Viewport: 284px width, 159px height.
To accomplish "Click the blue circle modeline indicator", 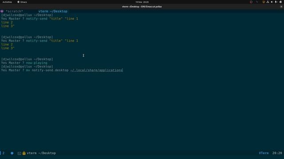I will point(12,153).
